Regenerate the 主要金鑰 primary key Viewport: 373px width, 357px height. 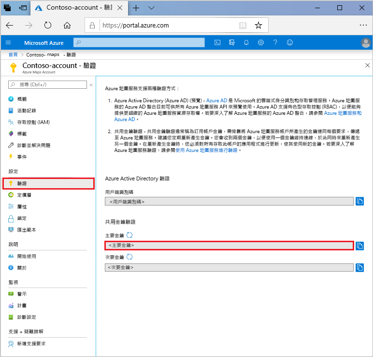(x=129, y=235)
